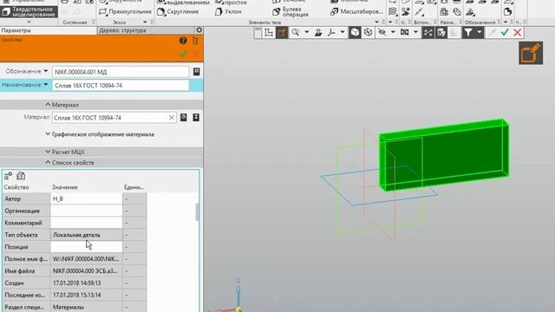Click the camera view icon
The width and height of the screenshot is (555, 312).
pos(405,33)
